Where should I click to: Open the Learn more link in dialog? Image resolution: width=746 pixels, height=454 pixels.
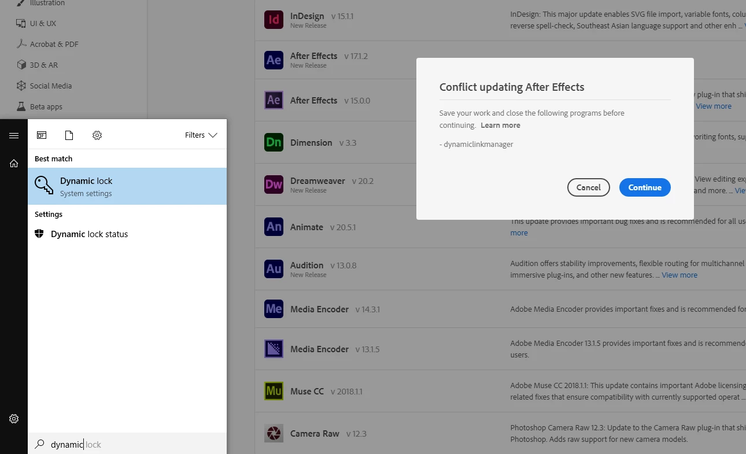[x=500, y=125]
